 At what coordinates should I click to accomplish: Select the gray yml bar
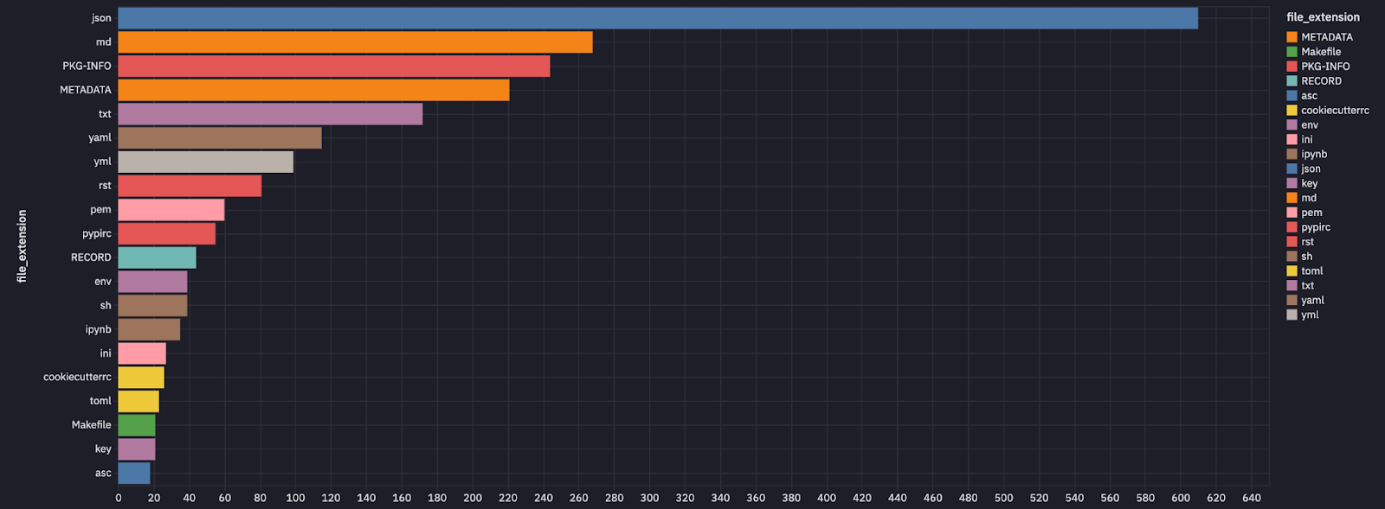pyautogui.click(x=205, y=162)
